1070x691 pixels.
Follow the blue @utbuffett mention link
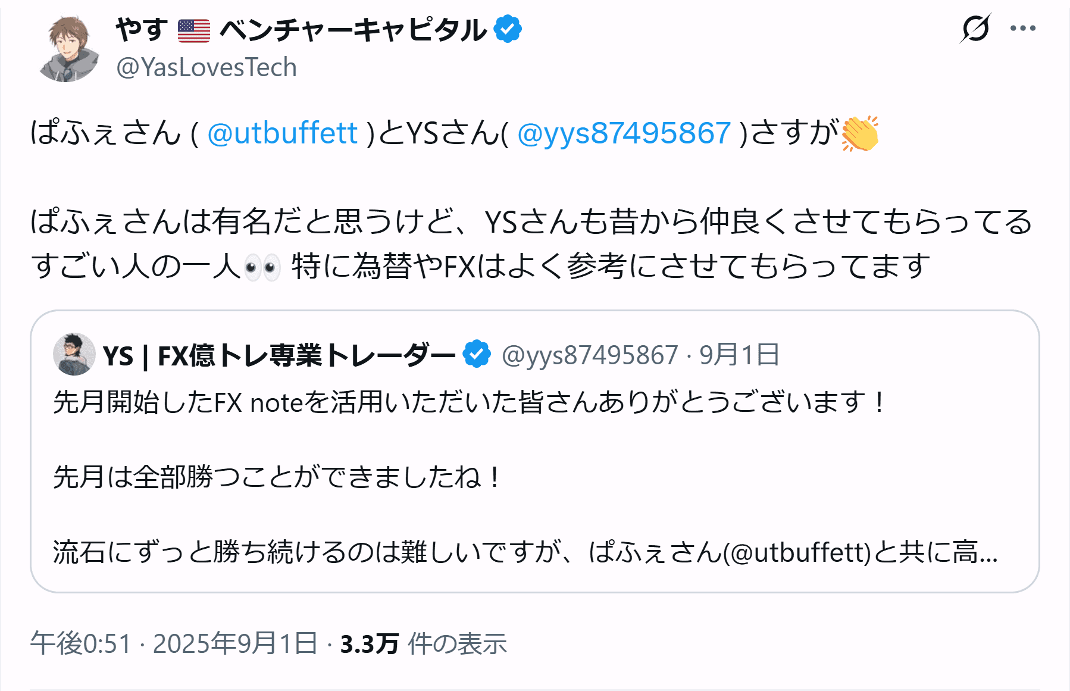282,133
